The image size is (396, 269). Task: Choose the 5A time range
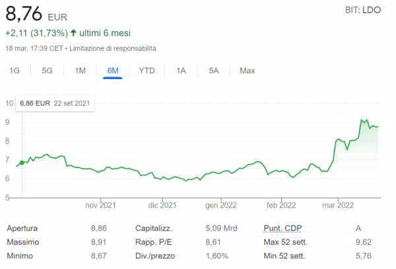213,71
